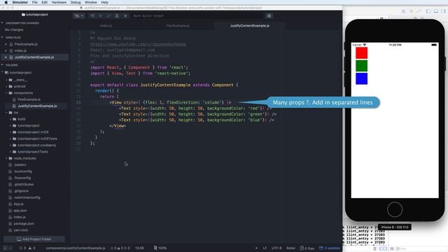This screenshot has width=448, height=252.
Task: Switch to the index.js editor tab
Action: click(x=106, y=26)
